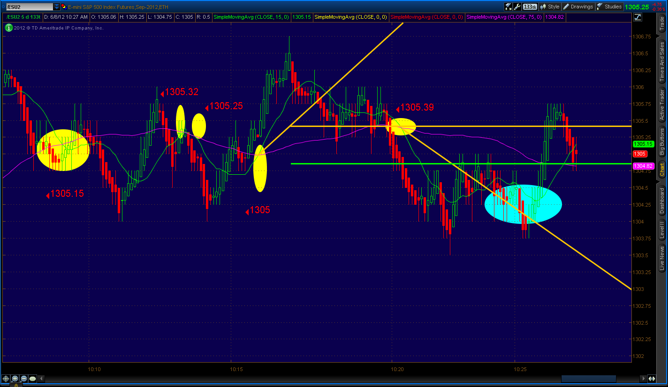Select the Chart side tab
Image resolution: width=668 pixels, height=387 pixels.
662,170
